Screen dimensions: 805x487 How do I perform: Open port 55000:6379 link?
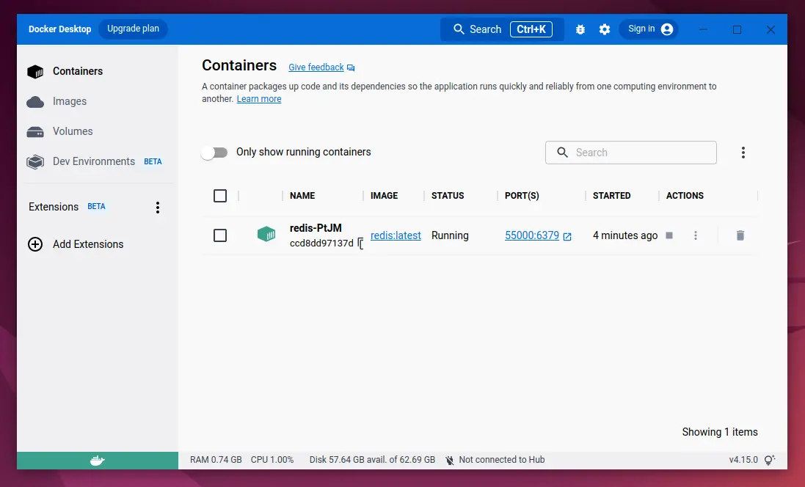click(532, 235)
